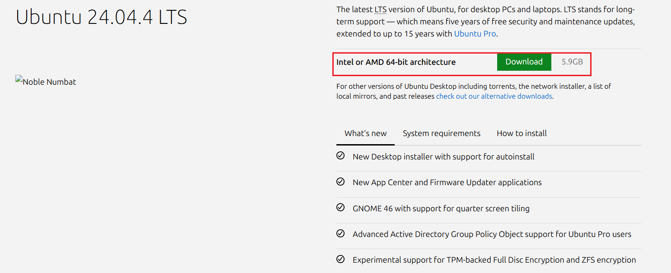Click the checkmark icon next to GNOME 46
The width and height of the screenshot is (671, 273).
tap(340, 208)
